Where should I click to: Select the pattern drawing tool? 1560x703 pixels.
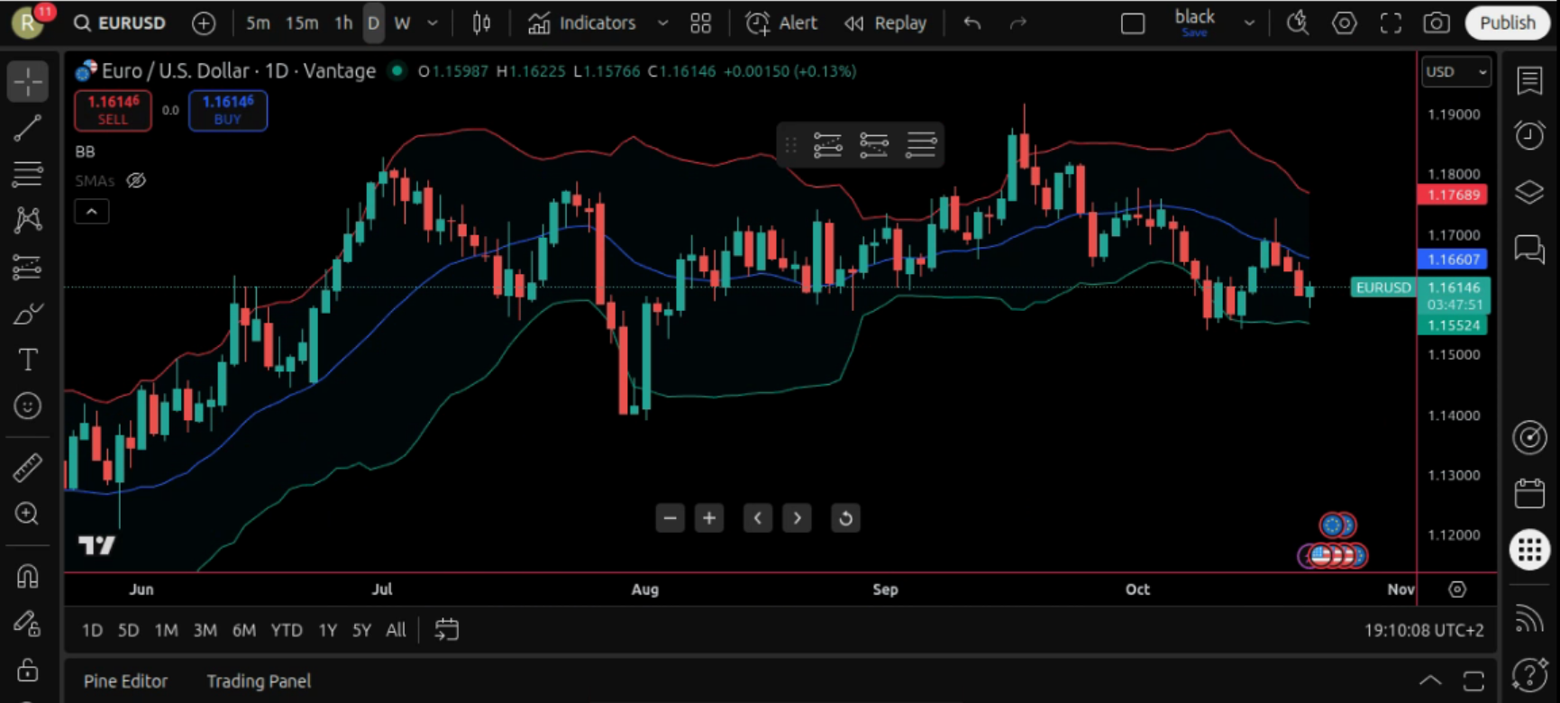tap(28, 220)
